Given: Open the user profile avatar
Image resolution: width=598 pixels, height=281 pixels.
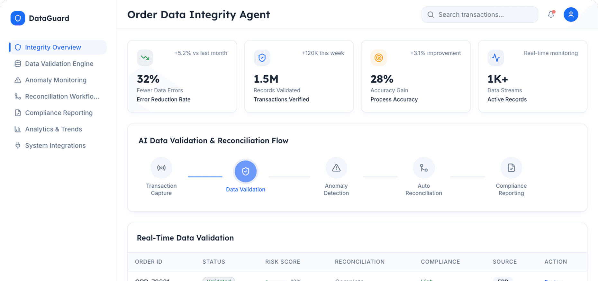Looking at the screenshot, I should pyautogui.click(x=571, y=14).
